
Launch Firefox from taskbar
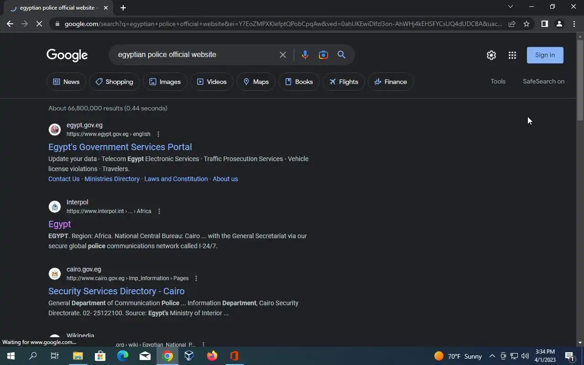pos(212,356)
